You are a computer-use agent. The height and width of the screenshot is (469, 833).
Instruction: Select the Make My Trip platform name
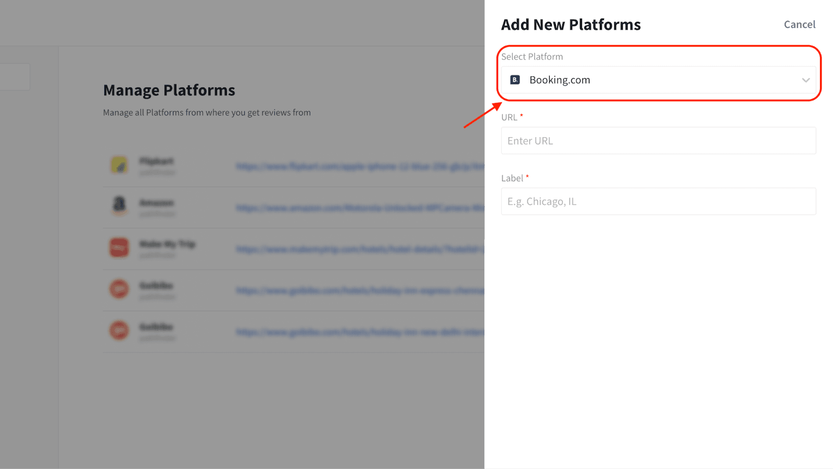[167, 244]
